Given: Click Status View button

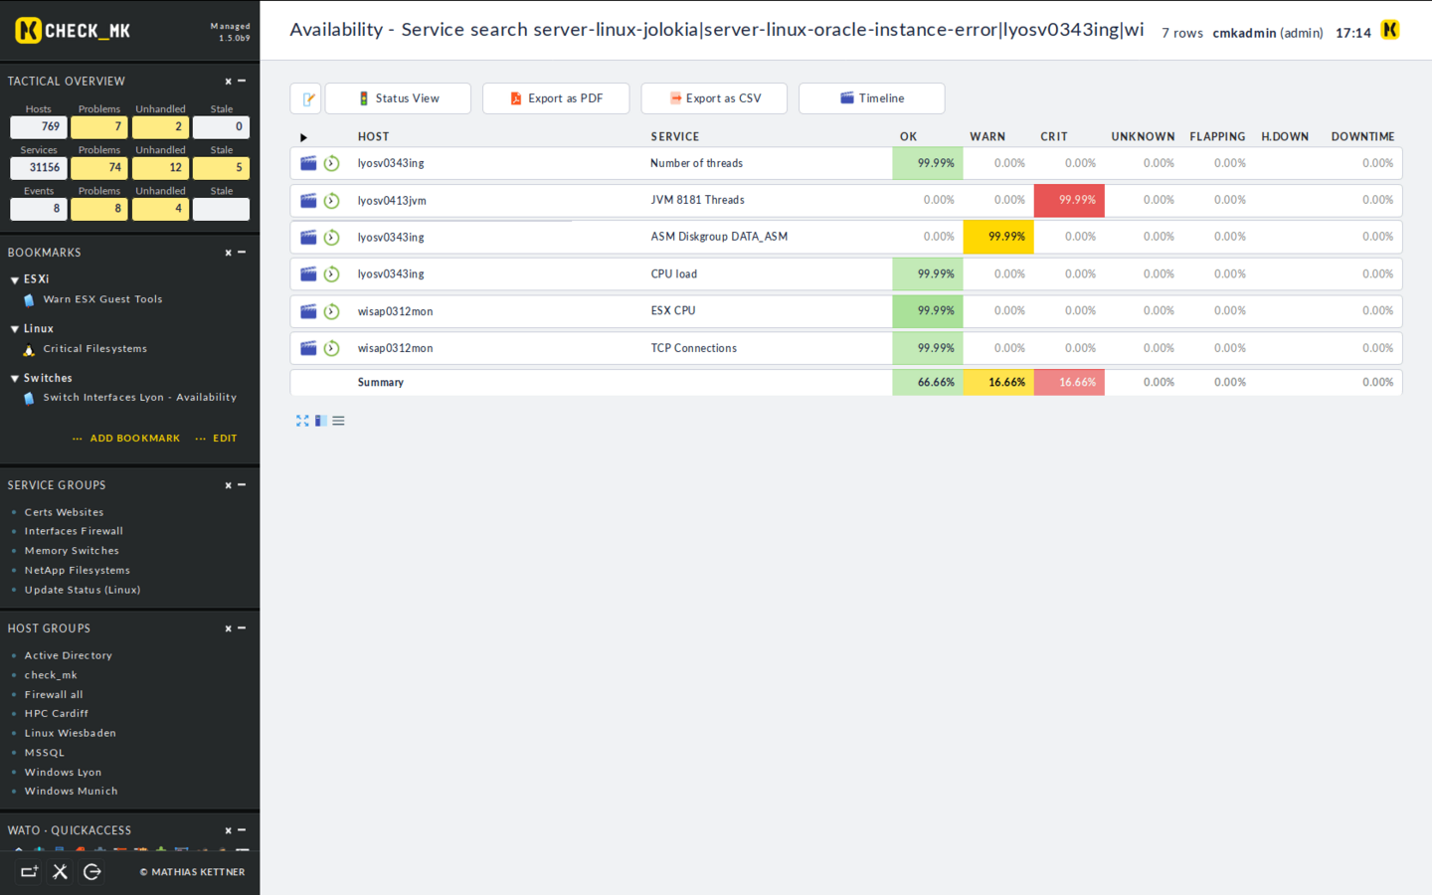Looking at the screenshot, I should pos(398,98).
